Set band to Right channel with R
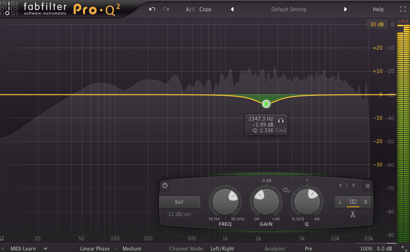 coord(366,202)
